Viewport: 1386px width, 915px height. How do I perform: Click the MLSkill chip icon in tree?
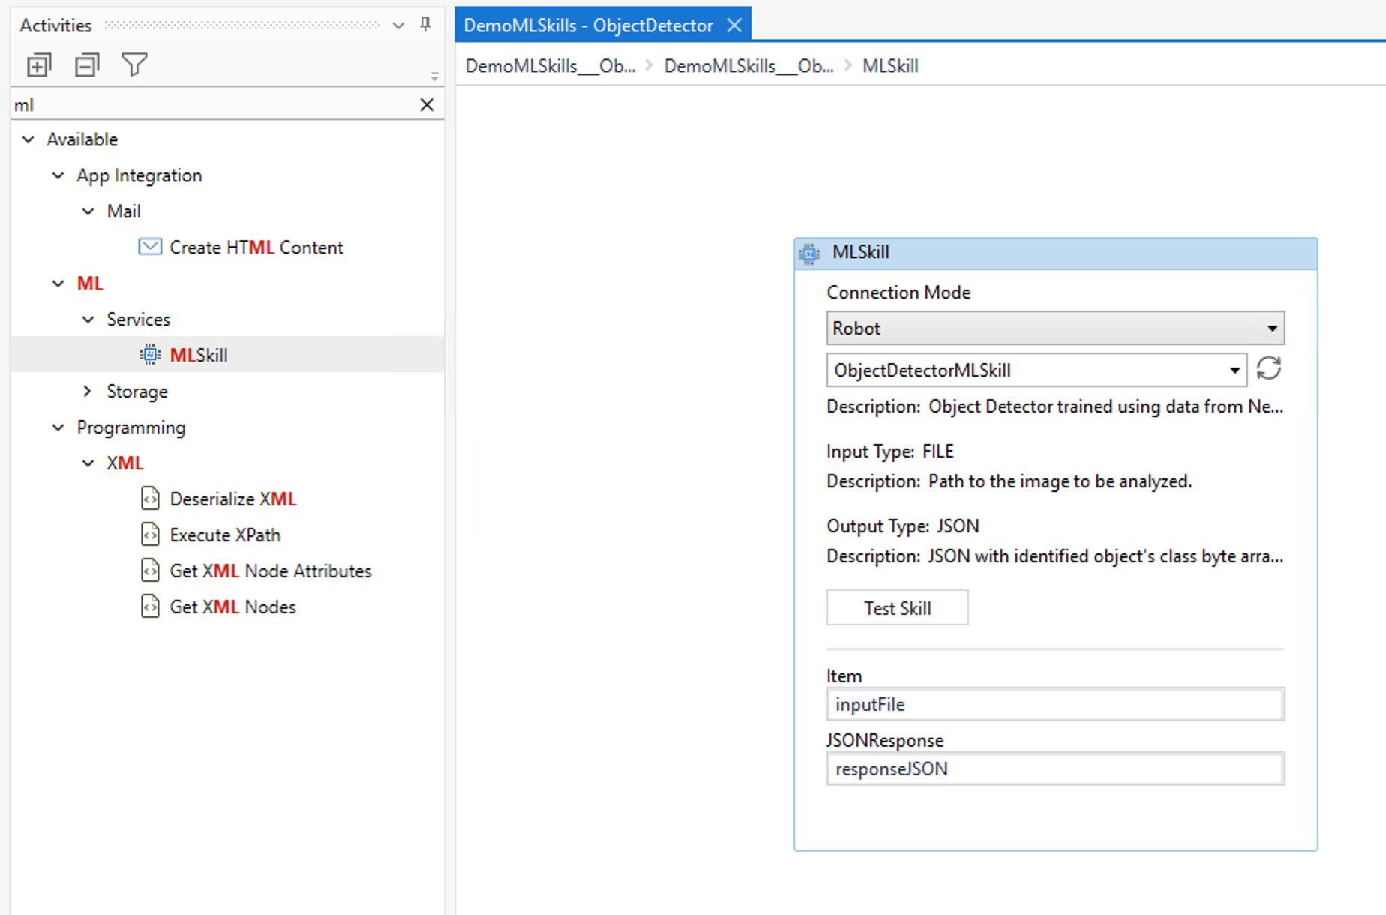pos(150,355)
